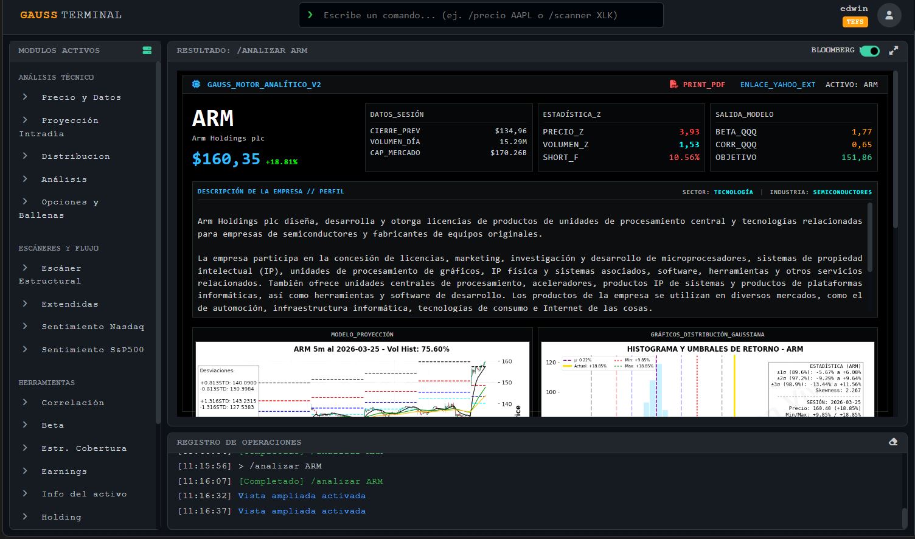Click the PRINT_PDF link
The height and width of the screenshot is (539, 915).
(703, 85)
